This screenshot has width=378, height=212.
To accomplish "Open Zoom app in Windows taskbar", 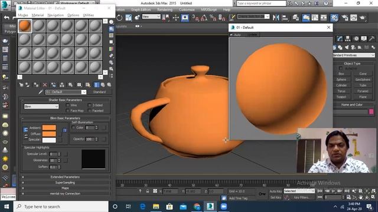I will point(224,207).
